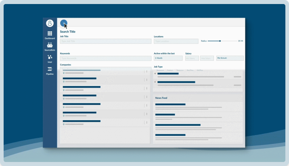
Task: Click the Job Type label
Action: click(158, 67)
